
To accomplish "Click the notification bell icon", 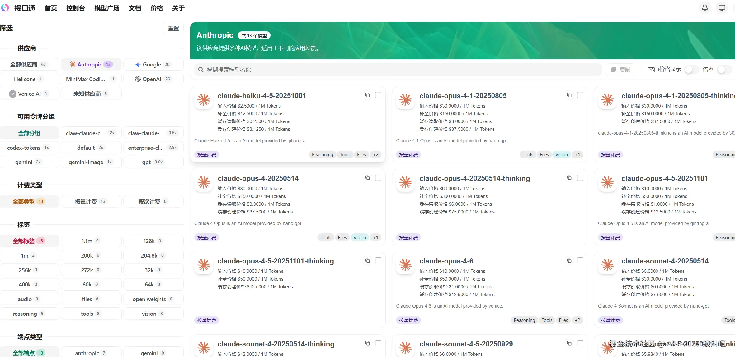I will pyautogui.click(x=705, y=8).
